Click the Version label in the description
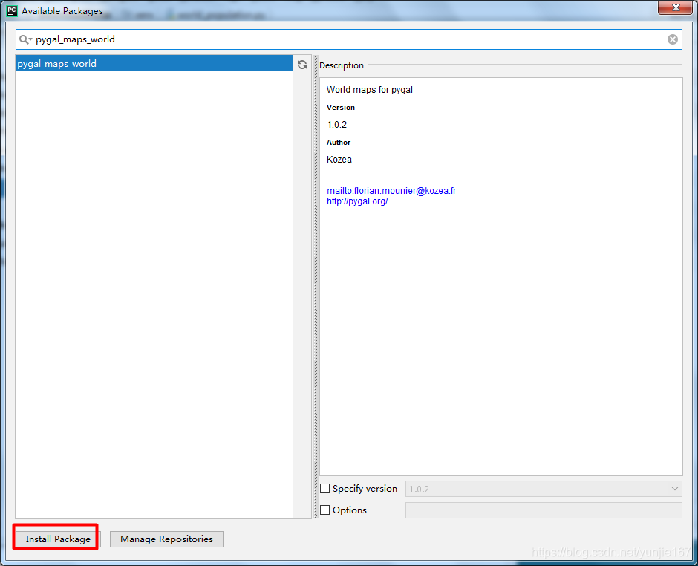The height and width of the screenshot is (566, 698). click(x=341, y=107)
